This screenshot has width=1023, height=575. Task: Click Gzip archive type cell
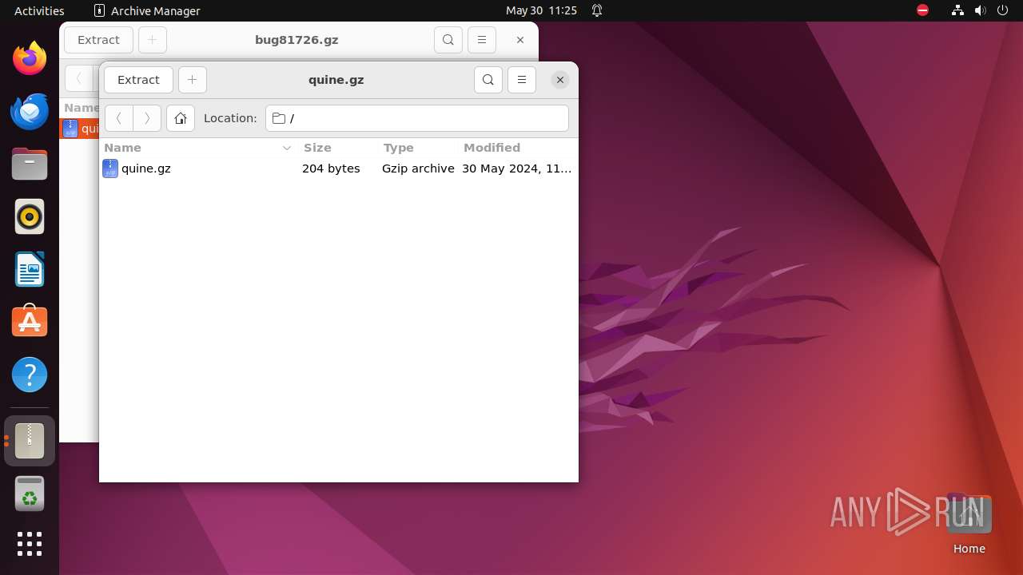point(418,169)
